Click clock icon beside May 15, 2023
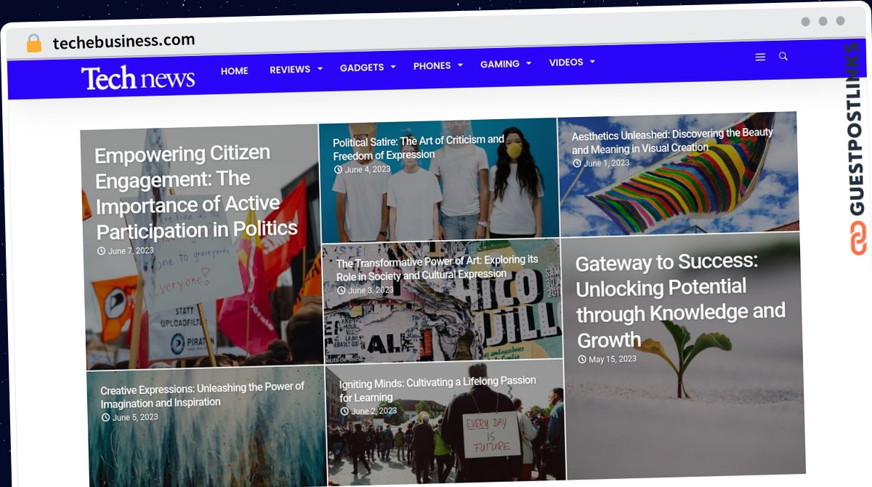 [582, 360]
